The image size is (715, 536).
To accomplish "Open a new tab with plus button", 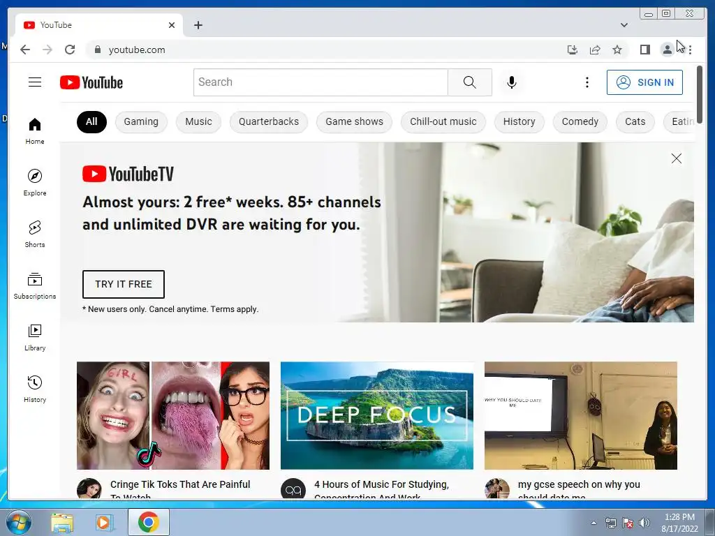I will (198, 25).
